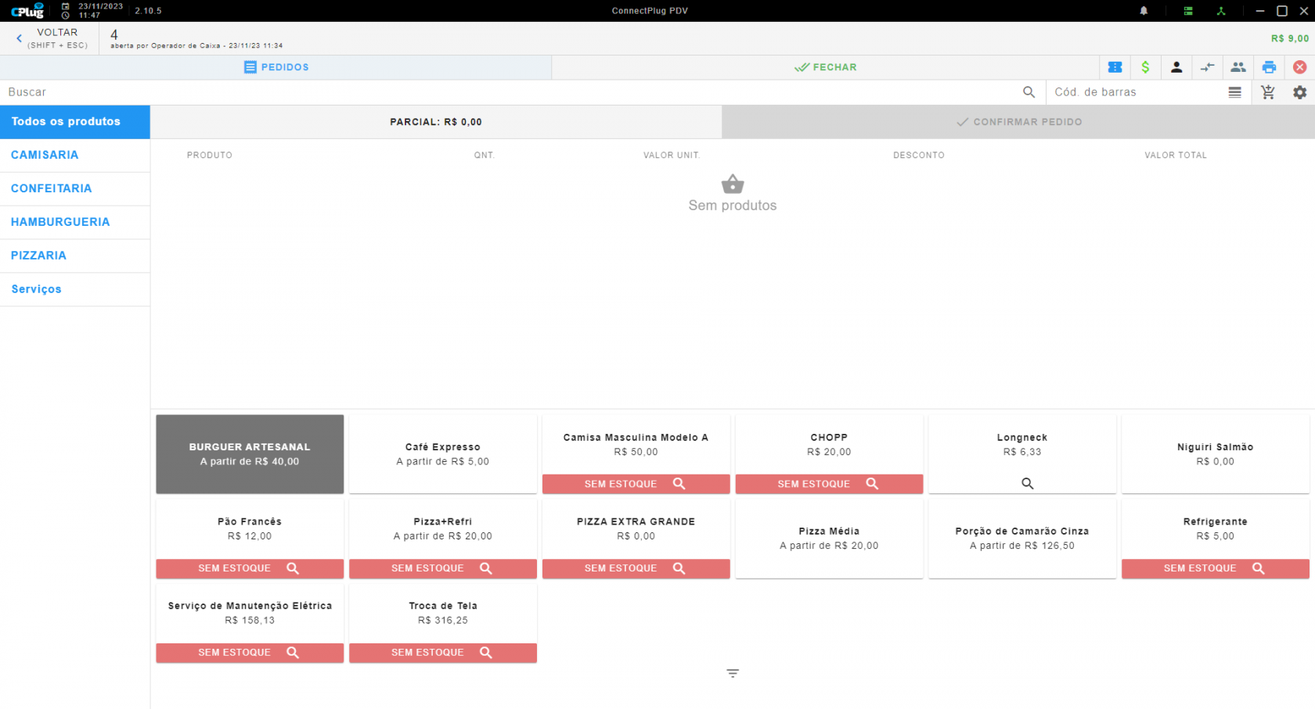The image size is (1315, 709).
Task: Click the red cancel circle icon
Action: tap(1299, 67)
